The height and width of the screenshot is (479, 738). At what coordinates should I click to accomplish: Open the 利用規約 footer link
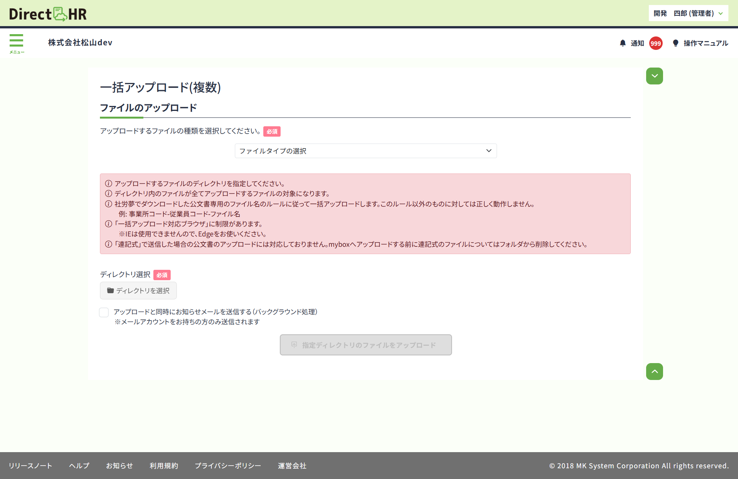tap(164, 466)
